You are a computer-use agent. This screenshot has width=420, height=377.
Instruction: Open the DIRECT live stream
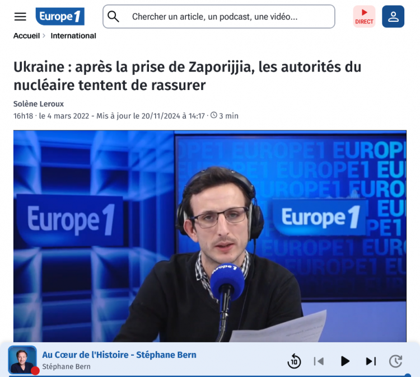tap(364, 16)
